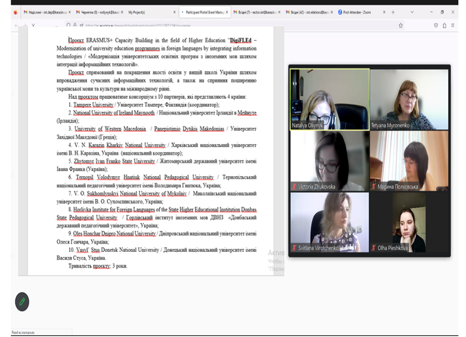Viewport: 466px width, 337px height.
Task: Switch to the My Project(s) tab
Action: pos(137,12)
